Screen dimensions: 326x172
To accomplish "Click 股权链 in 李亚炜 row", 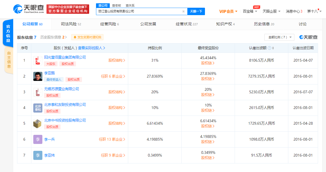I will click(208, 158).
